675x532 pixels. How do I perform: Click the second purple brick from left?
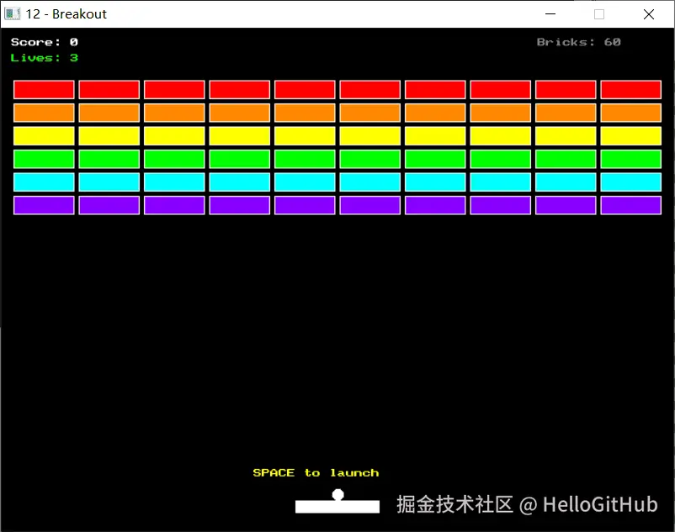(109, 205)
